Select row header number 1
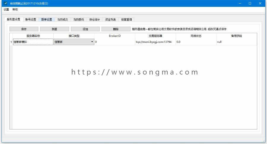This screenshot has height=144, width=267. pos(11,42)
